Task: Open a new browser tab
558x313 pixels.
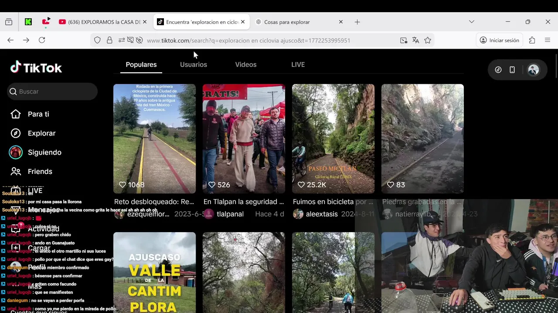Action: click(x=357, y=22)
